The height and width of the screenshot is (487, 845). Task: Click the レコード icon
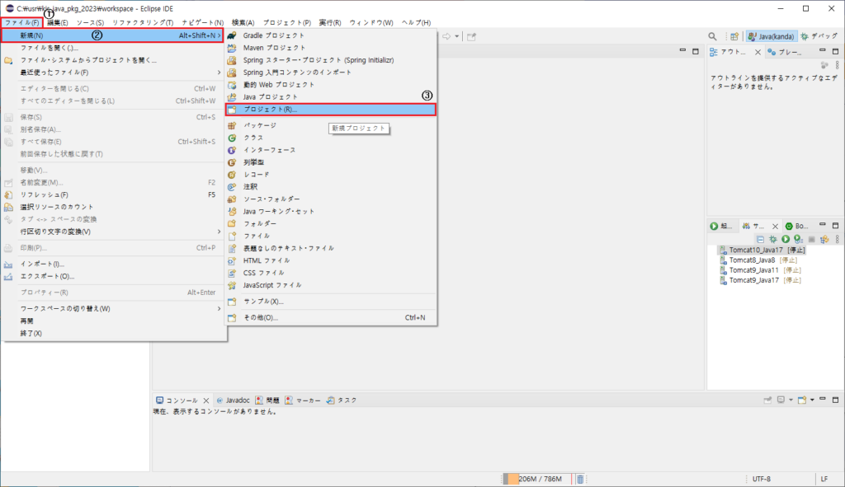(x=232, y=175)
